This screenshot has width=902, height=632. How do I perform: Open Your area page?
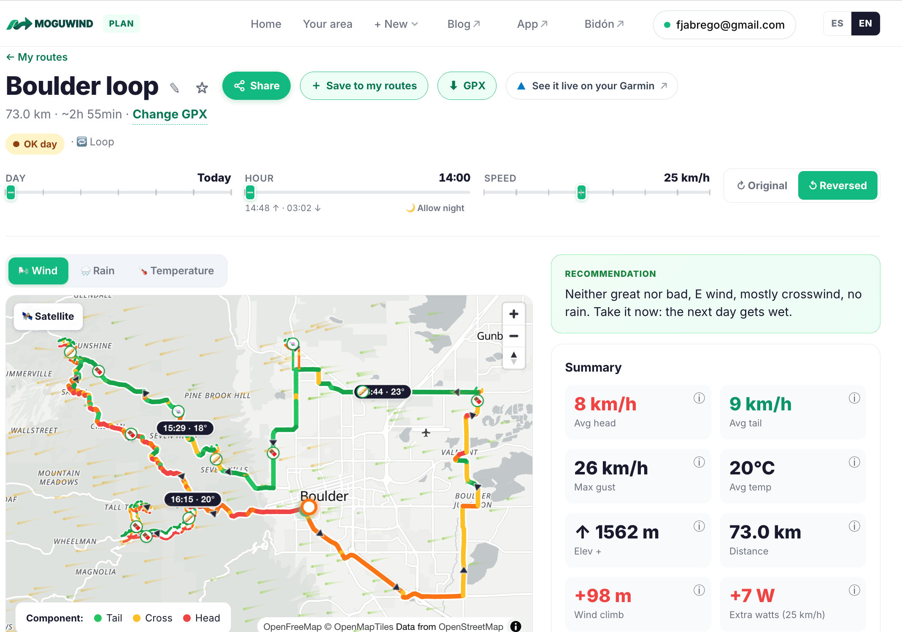point(327,24)
